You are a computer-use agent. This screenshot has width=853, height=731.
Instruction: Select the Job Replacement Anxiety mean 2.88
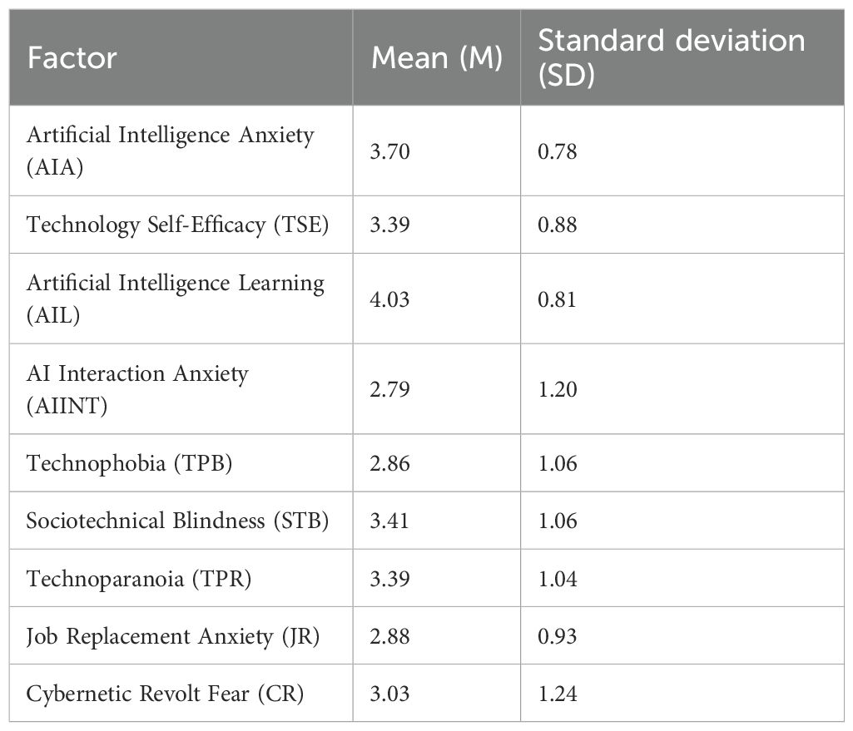click(x=390, y=635)
